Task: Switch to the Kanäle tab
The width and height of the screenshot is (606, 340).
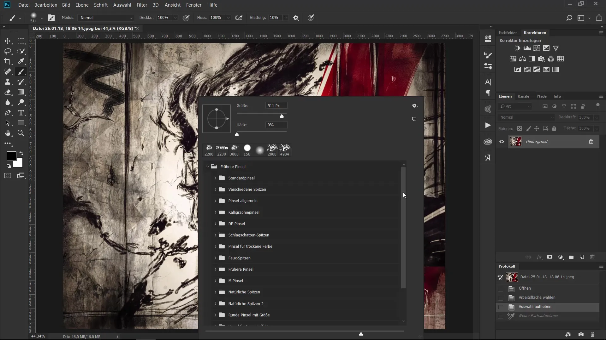Action: pyautogui.click(x=523, y=96)
